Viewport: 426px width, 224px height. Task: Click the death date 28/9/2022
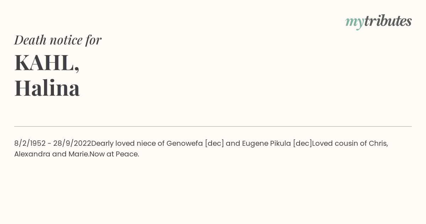[72, 143]
